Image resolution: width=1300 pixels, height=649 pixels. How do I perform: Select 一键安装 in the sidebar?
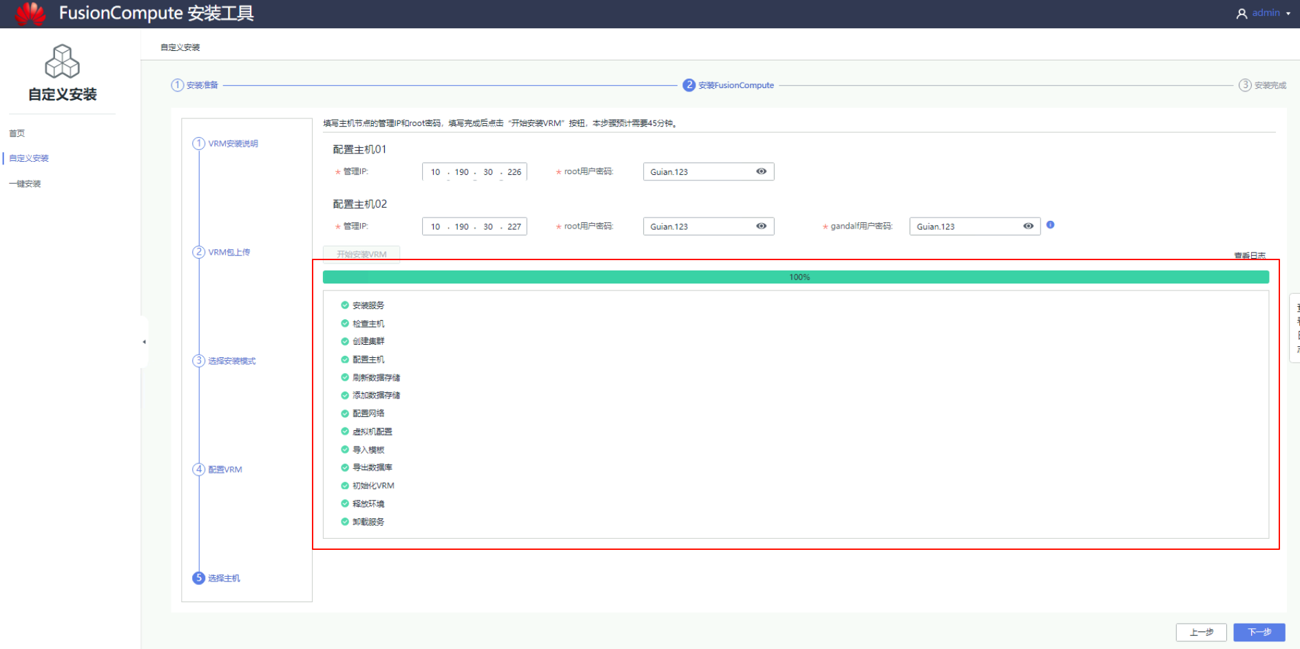pyautogui.click(x=25, y=184)
